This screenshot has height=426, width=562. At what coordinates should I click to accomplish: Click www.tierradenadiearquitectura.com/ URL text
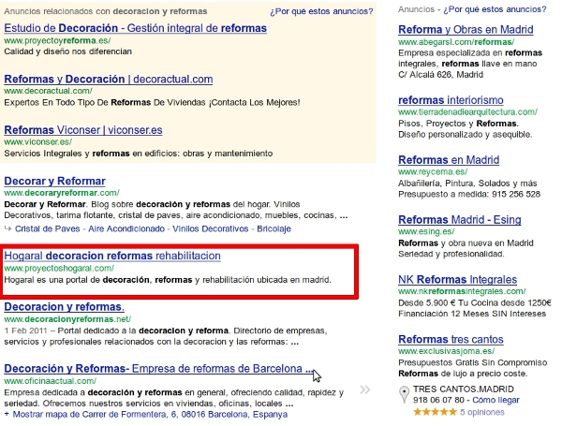(x=467, y=112)
